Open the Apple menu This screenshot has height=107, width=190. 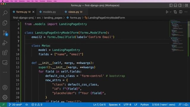[x=3, y=1]
